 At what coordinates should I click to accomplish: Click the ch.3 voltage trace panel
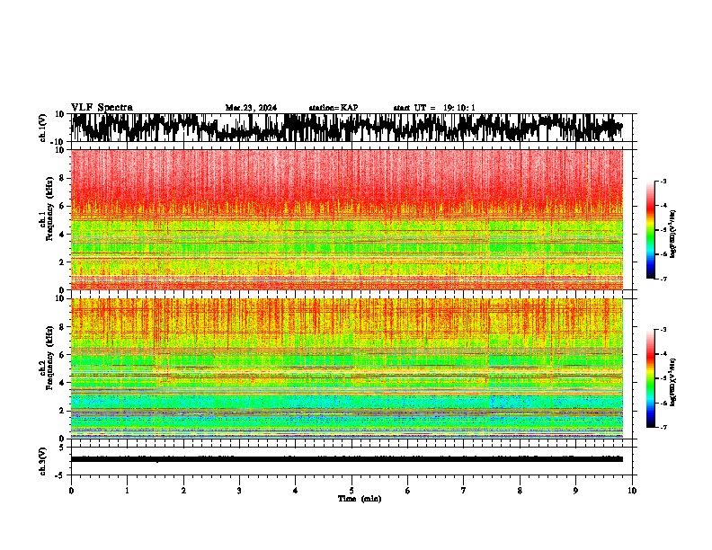[x=352, y=461]
